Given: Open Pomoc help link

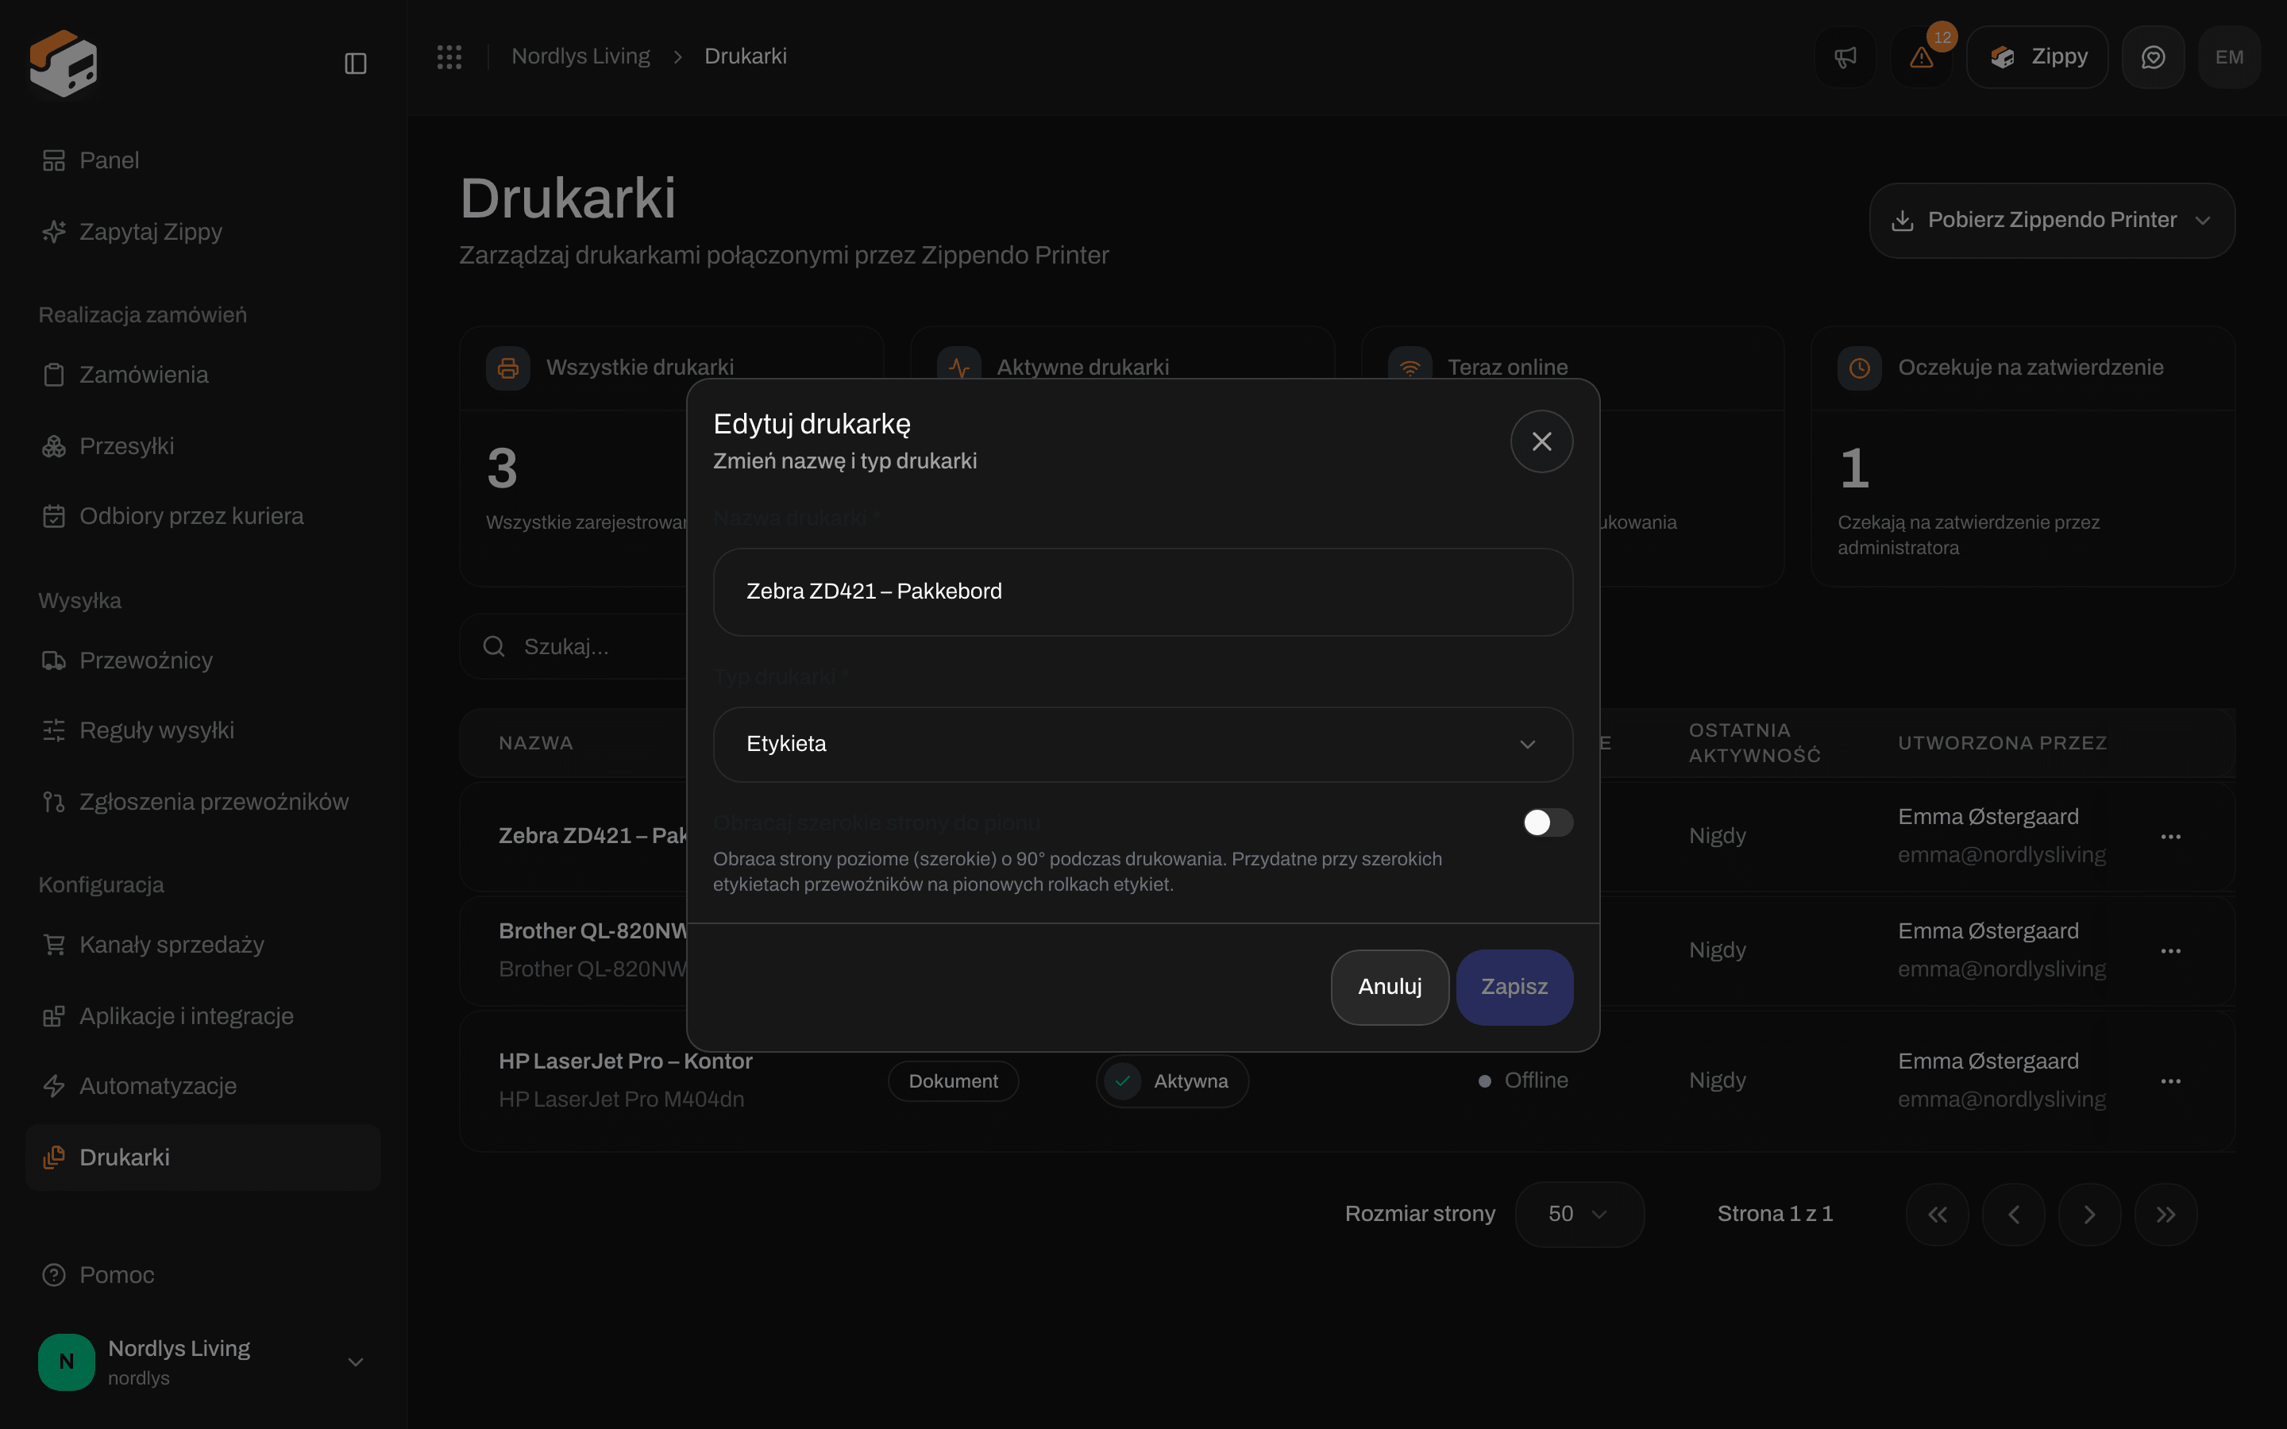Looking at the screenshot, I should (x=203, y=1275).
